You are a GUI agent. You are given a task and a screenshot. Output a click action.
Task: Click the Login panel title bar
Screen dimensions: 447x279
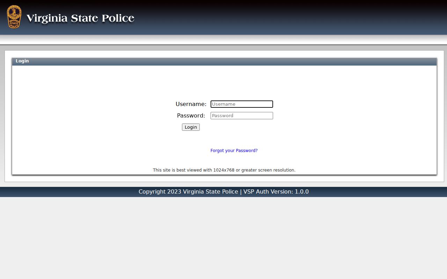click(x=224, y=61)
